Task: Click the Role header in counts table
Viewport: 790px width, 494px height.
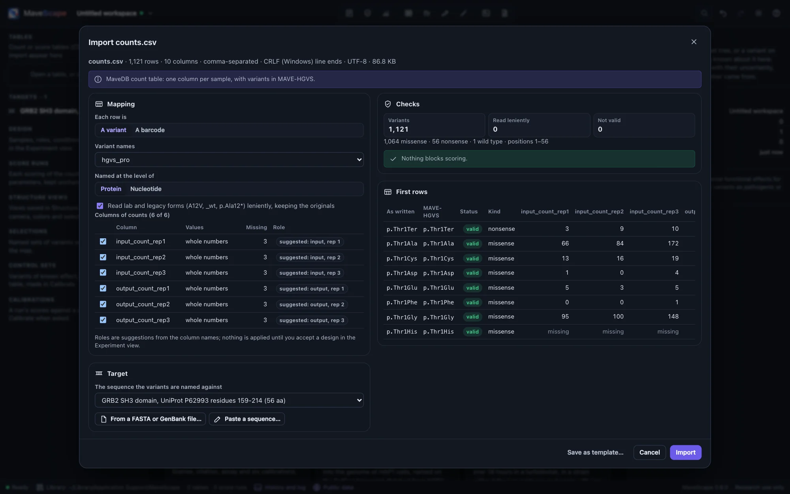Action: tap(279, 227)
